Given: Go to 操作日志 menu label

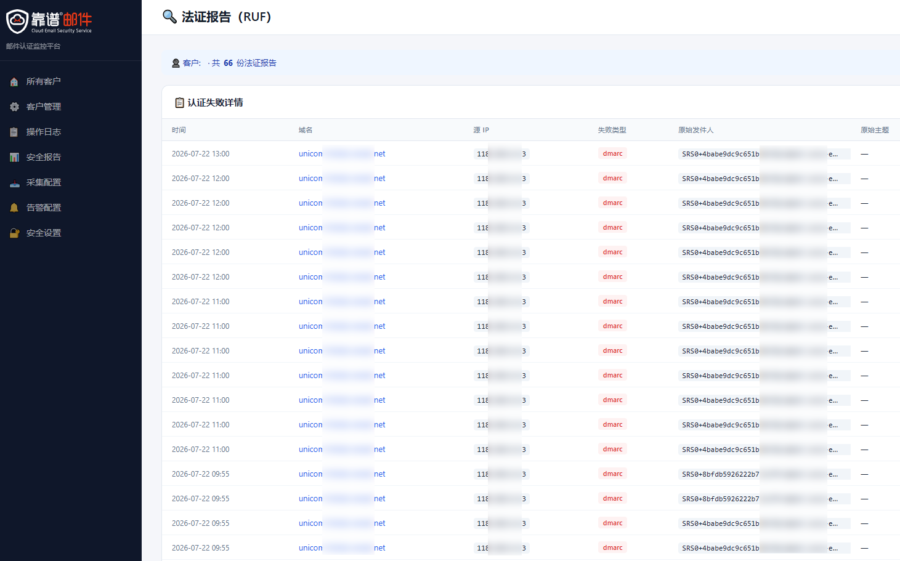Looking at the screenshot, I should 43,132.
